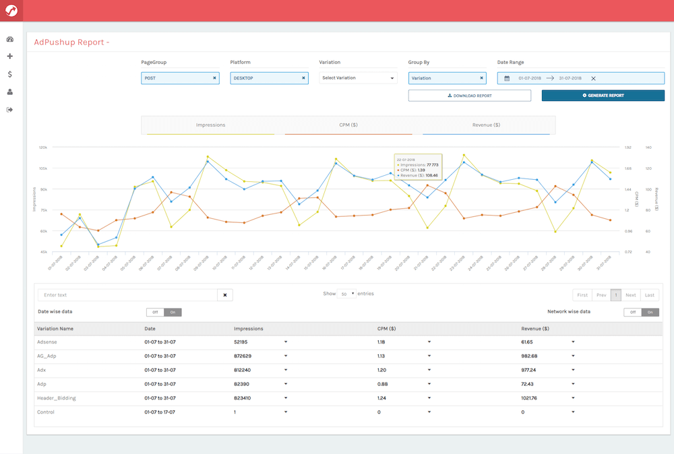Viewport: 674px width, 454px height.
Task: Sort by Variation Name column header
Action: coord(55,329)
